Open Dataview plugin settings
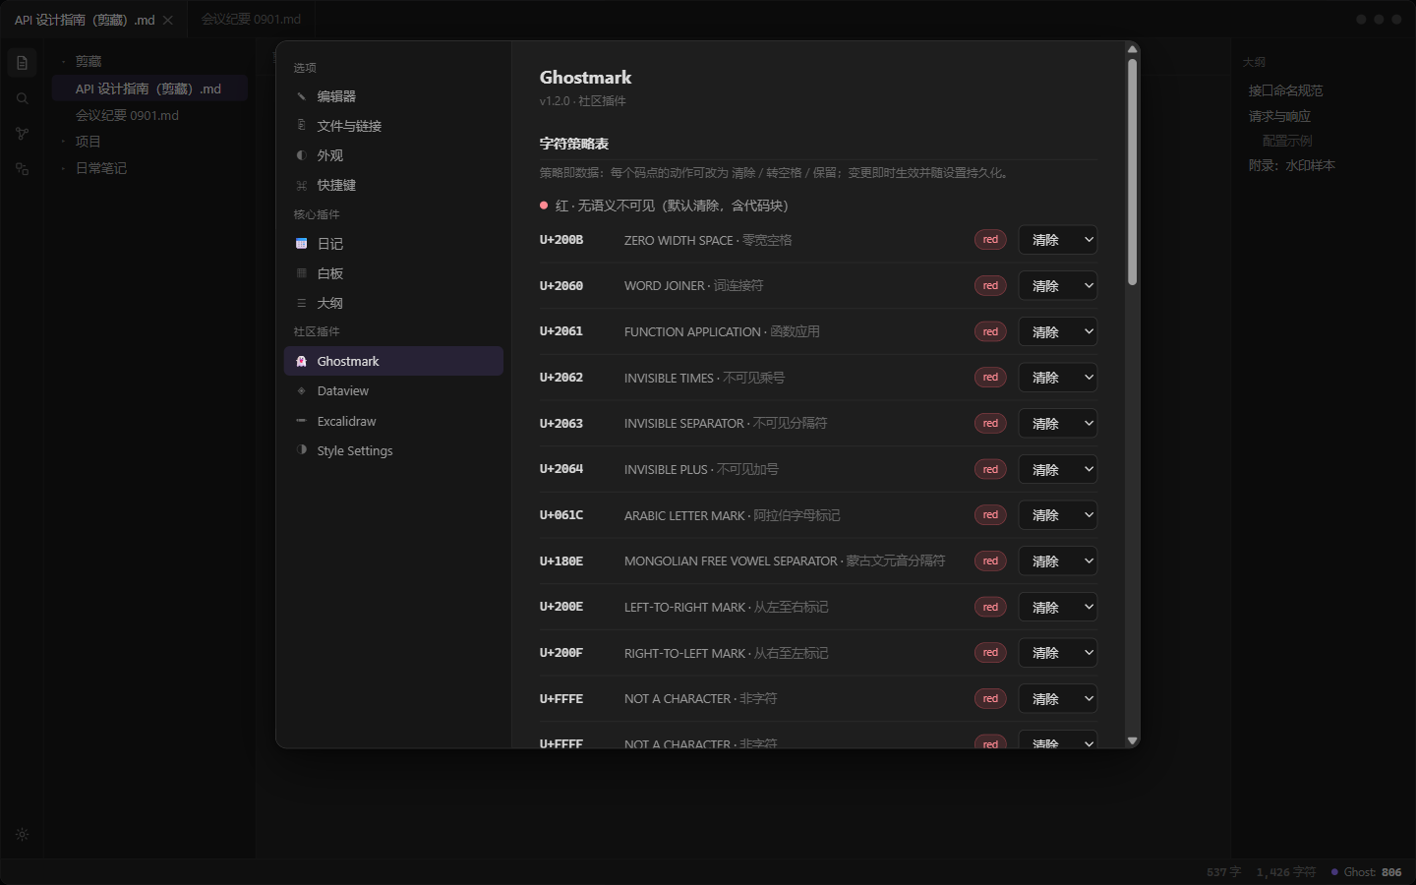 (x=393, y=391)
